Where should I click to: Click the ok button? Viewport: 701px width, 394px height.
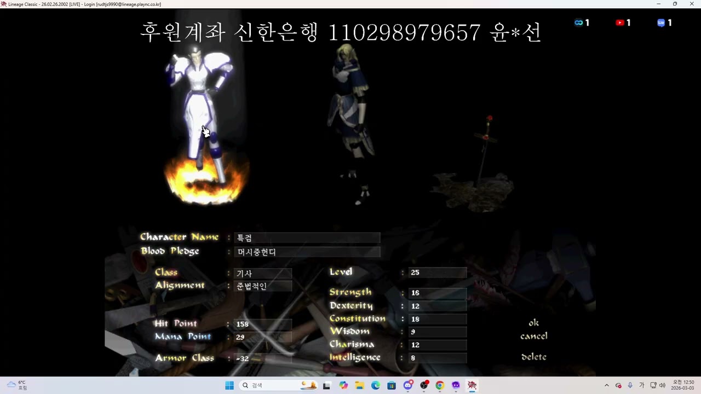533,323
